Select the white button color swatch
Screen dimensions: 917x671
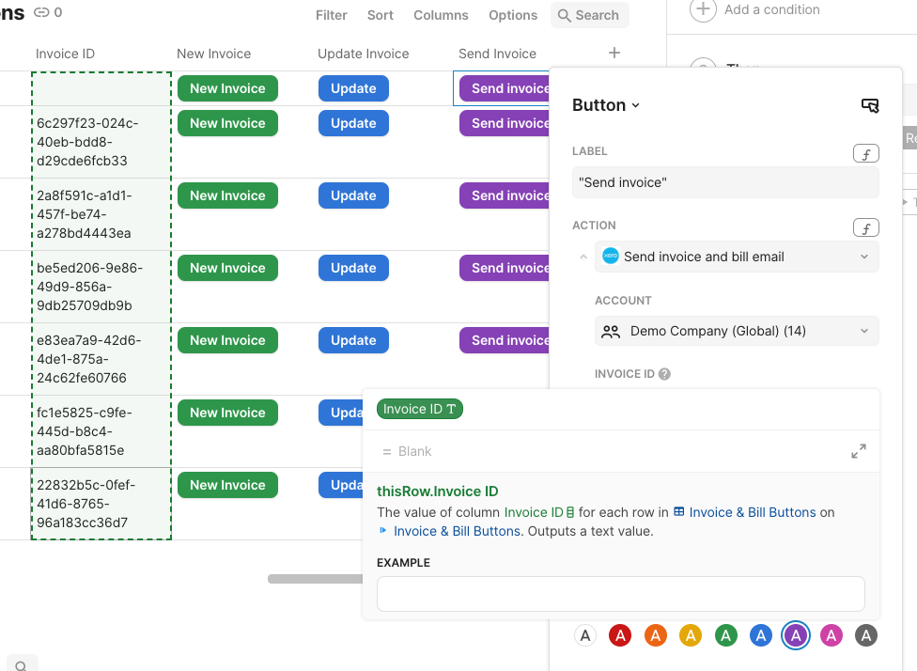point(585,635)
